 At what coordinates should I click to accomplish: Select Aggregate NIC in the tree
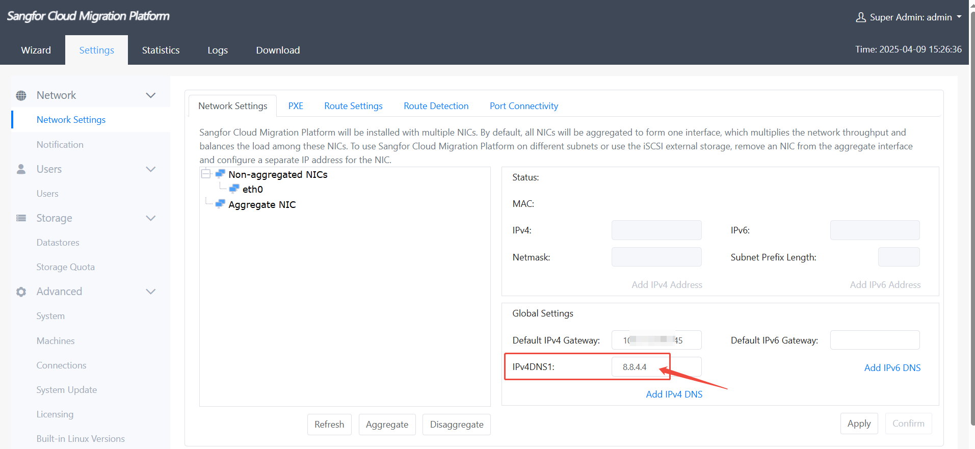[x=262, y=204]
